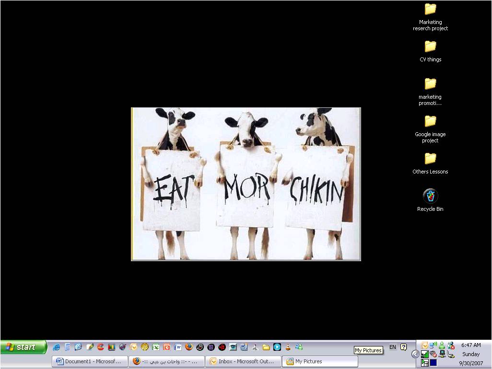Image resolution: width=492 pixels, height=369 pixels.
Task: Switch to Document1 Microsoft Word taskbar button
Action: pyautogui.click(x=90, y=361)
